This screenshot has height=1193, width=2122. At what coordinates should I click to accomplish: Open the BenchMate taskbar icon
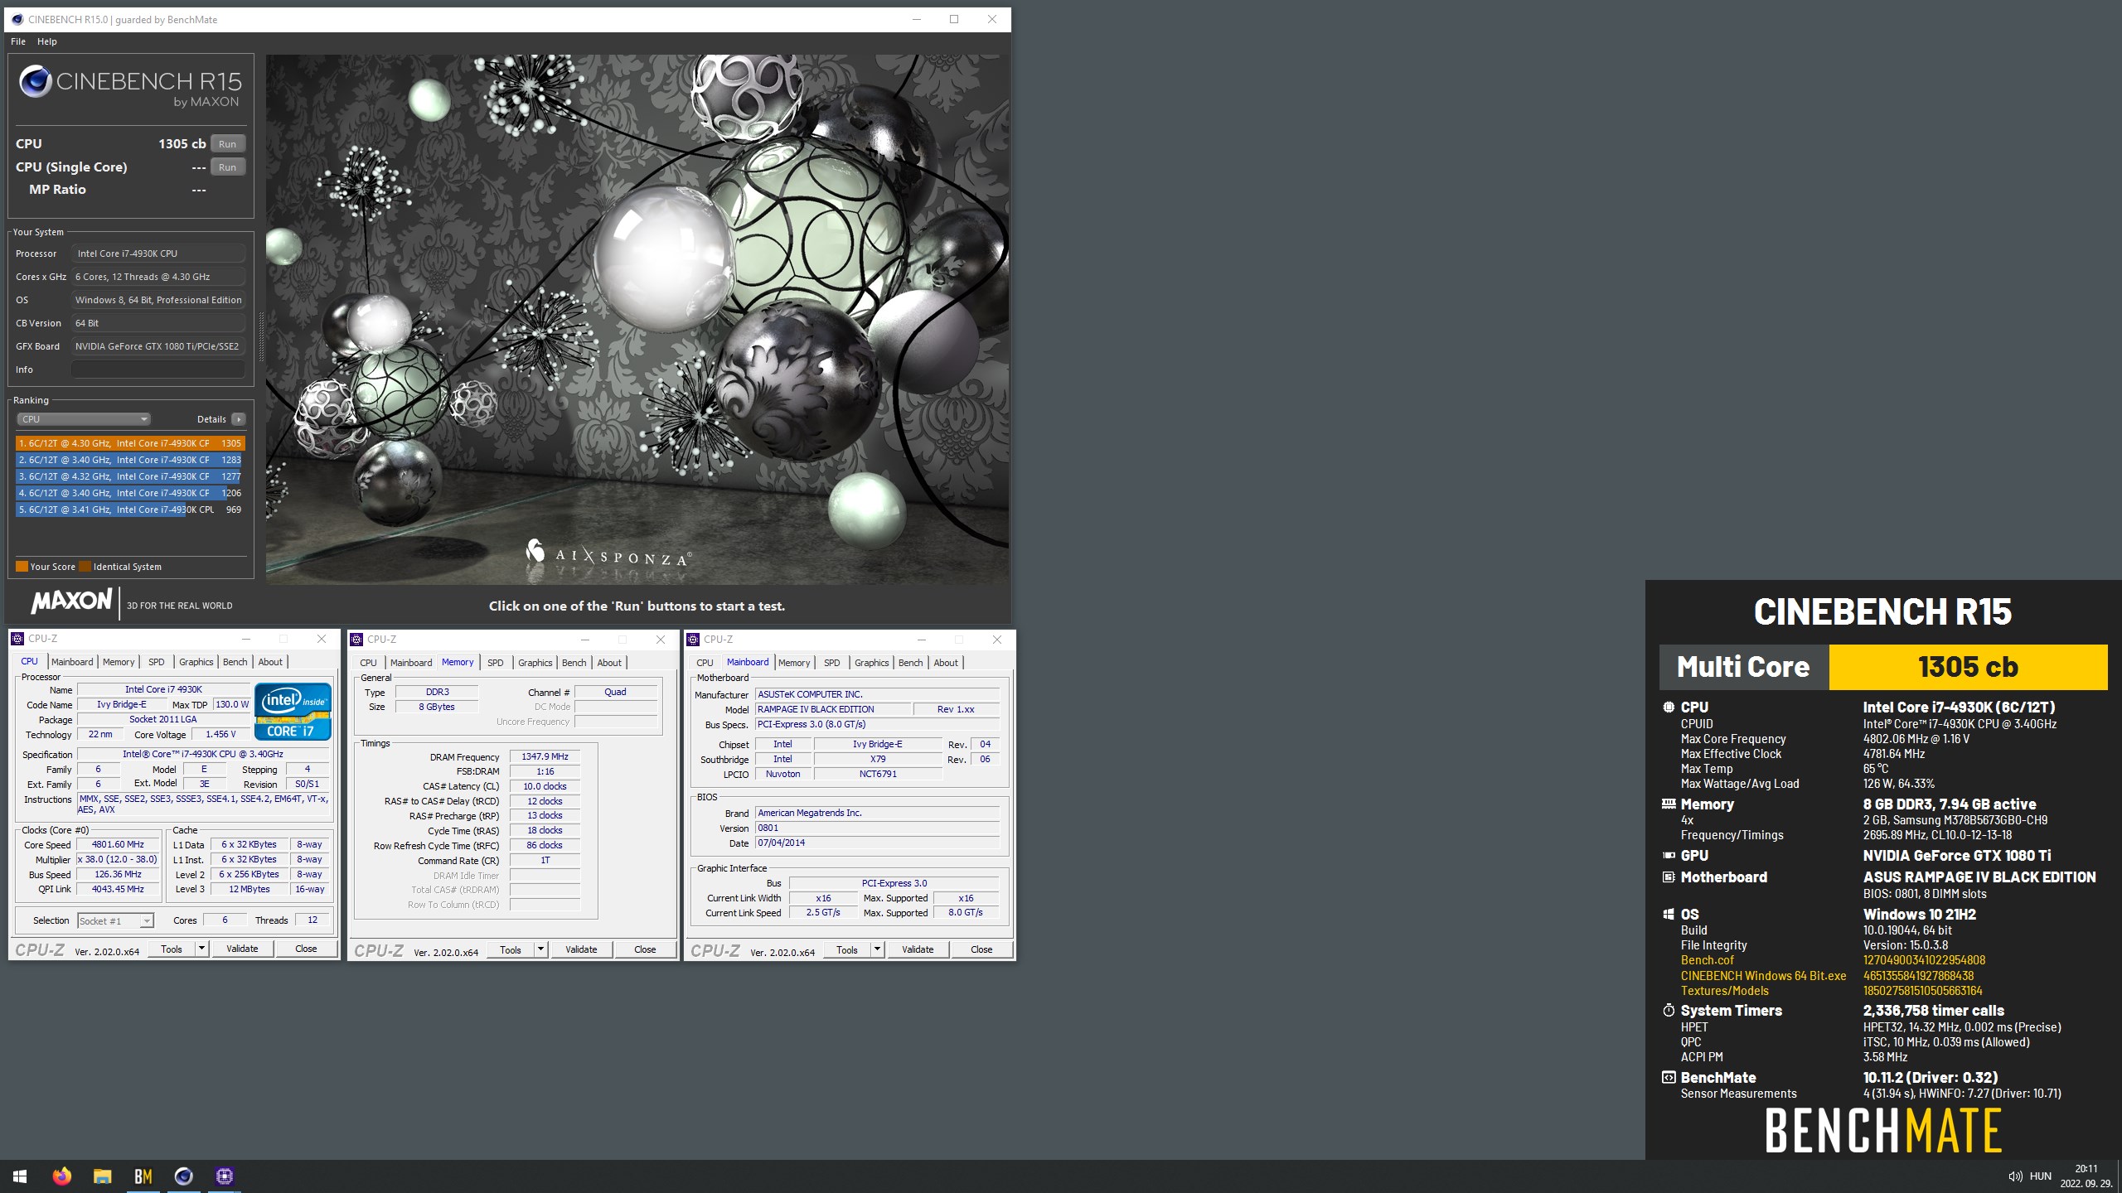[143, 1176]
